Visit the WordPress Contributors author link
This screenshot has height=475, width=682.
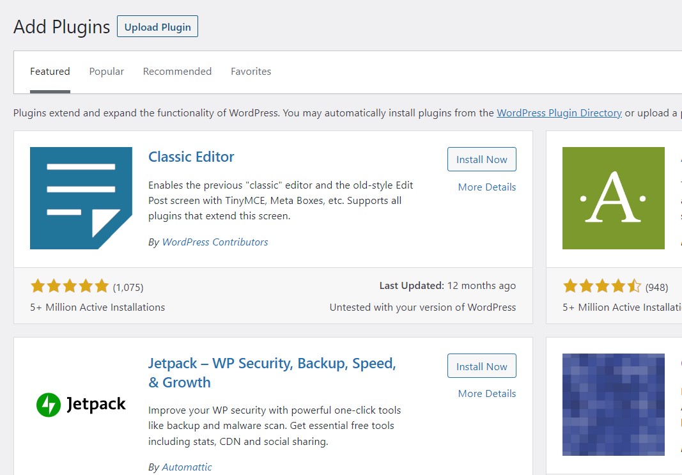(x=215, y=242)
